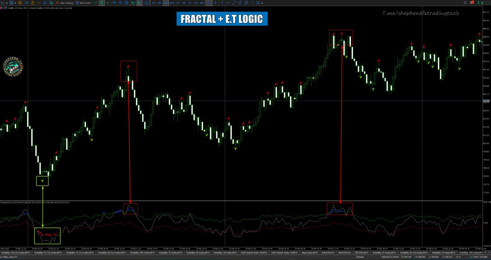Screen dimensions: 491x260
Task: Click the zoom out magnifier icon
Action: pos(120,3)
